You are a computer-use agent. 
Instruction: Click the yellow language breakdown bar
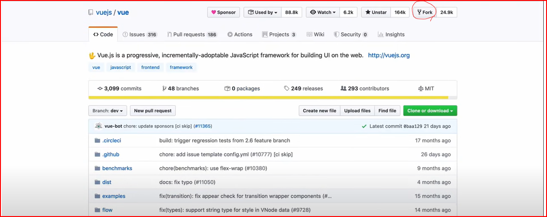click(268, 98)
